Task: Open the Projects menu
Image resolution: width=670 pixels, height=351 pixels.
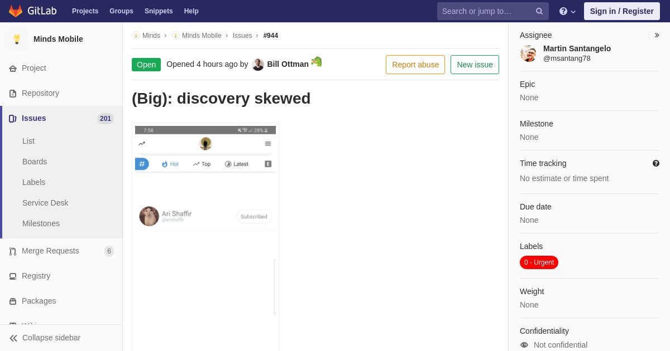Action: point(85,11)
